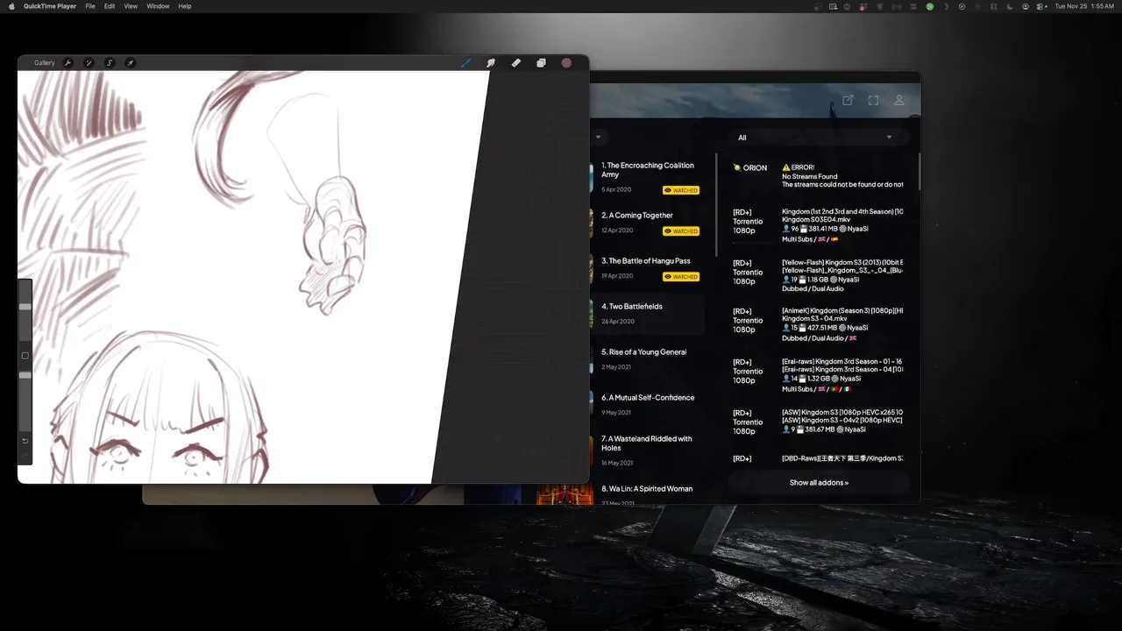Play the DBD-Raws Kingdom stream

click(817, 459)
